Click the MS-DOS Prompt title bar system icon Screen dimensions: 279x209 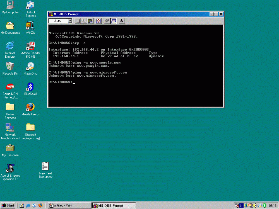click(51, 14)
